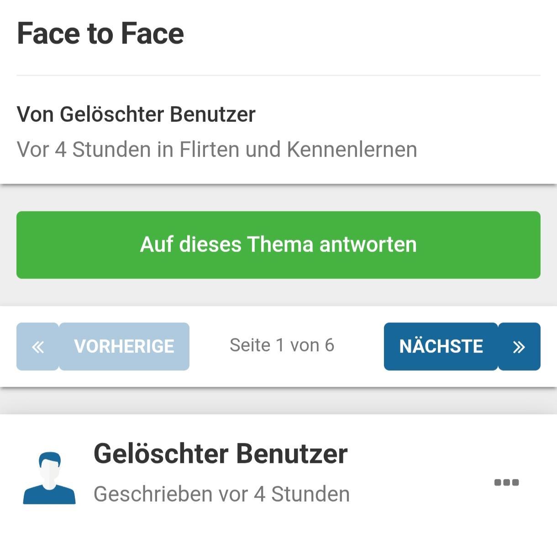
Task: Tap the "Von Gelöschter Benutzer" topic byline
Action: coord(136,114)
